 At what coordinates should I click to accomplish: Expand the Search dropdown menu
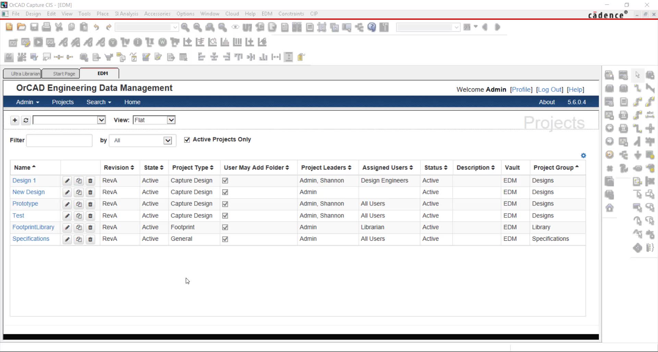click(99, 102)
